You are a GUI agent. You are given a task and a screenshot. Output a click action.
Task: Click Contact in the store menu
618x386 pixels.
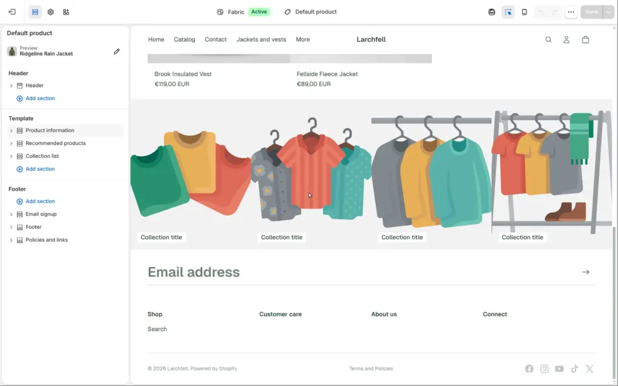pyautogui.click(x=215, y=39)
